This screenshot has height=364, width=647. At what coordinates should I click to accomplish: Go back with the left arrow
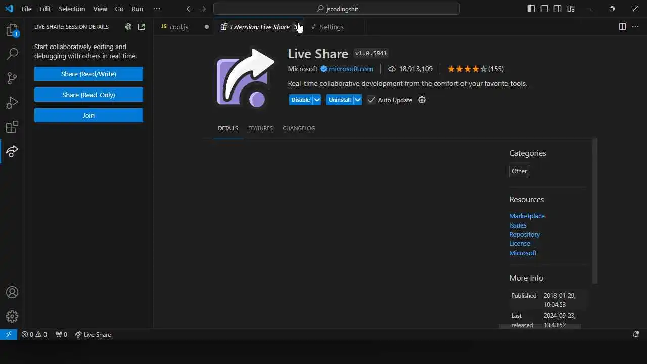[x=190, y=9]
